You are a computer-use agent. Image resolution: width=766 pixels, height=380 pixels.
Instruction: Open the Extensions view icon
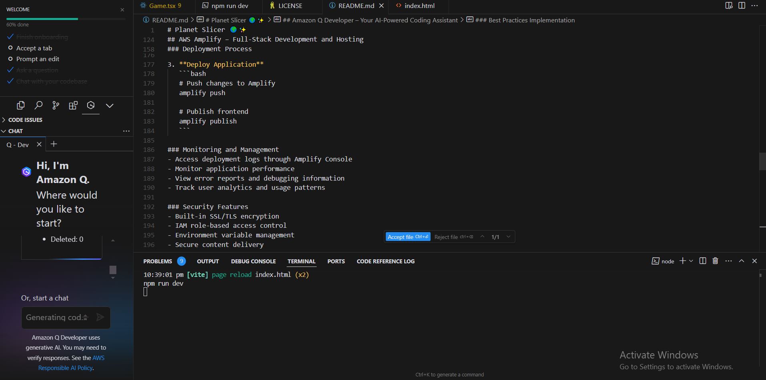[x=73, y=105]
